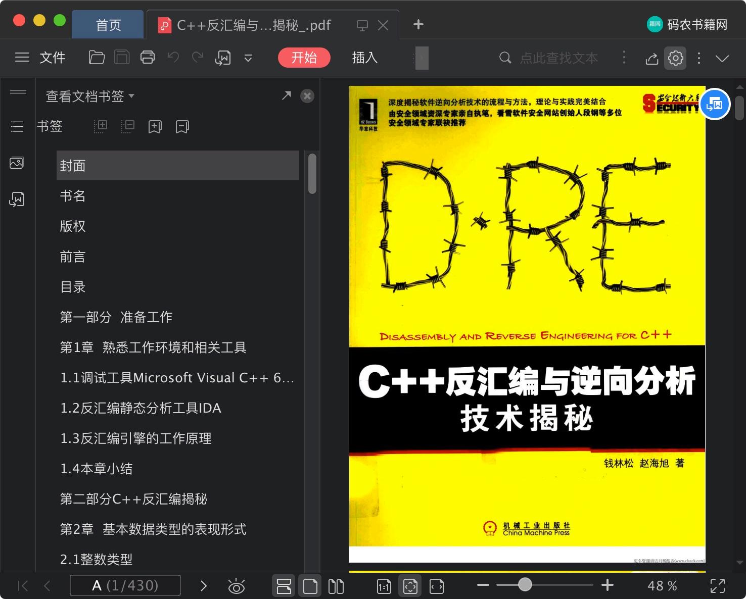Click the print icon
The width and height of the screenshot is (746, 599).
(x=148, y=58)
